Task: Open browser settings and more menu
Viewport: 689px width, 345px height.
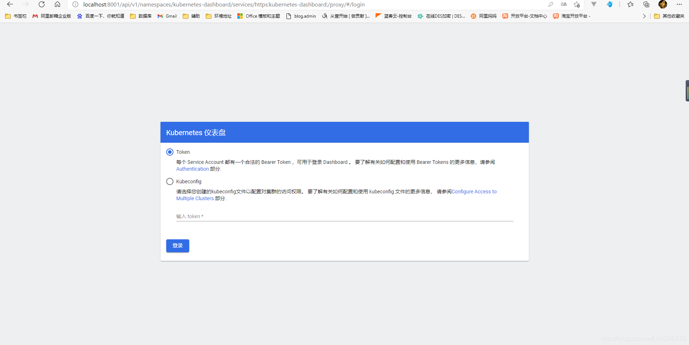Action: point(679,4)
